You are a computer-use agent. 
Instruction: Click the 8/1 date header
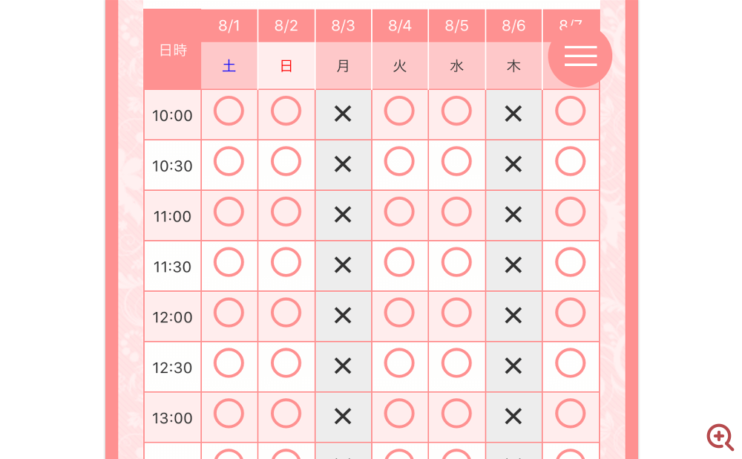(x=229, y=25)
